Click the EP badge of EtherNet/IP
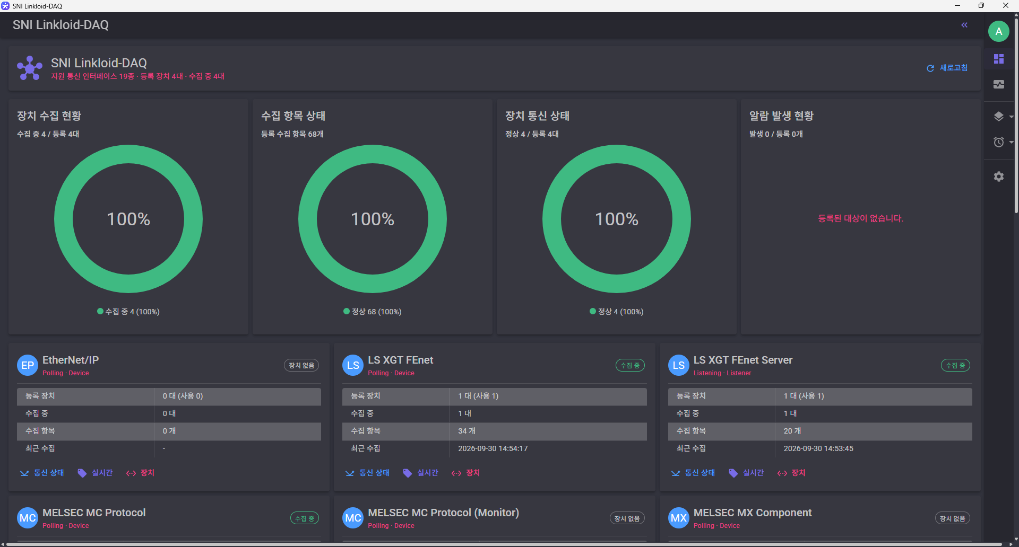Image resolution: width=1019 pixels, height=547 pixels. (28, 365)
